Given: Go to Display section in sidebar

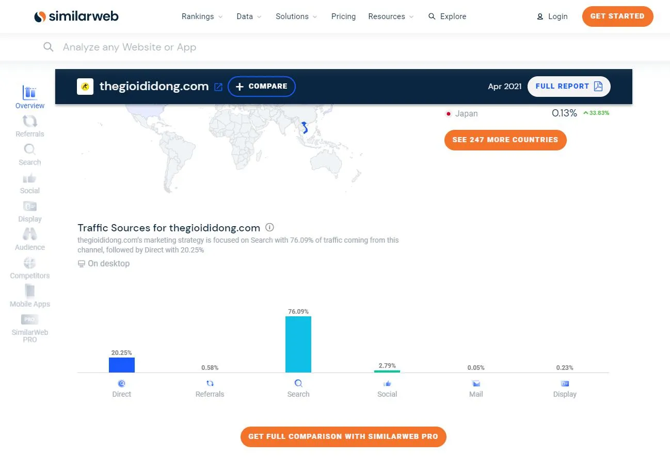Looking at the screenshot, I should pos(29,207).
